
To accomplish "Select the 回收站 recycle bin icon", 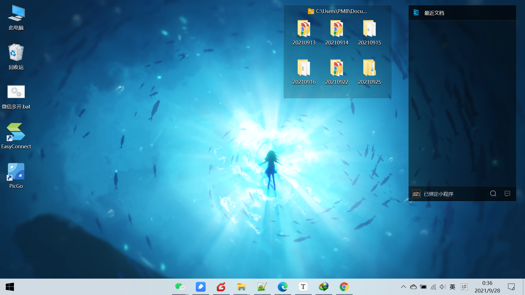I will coord(16,57).
